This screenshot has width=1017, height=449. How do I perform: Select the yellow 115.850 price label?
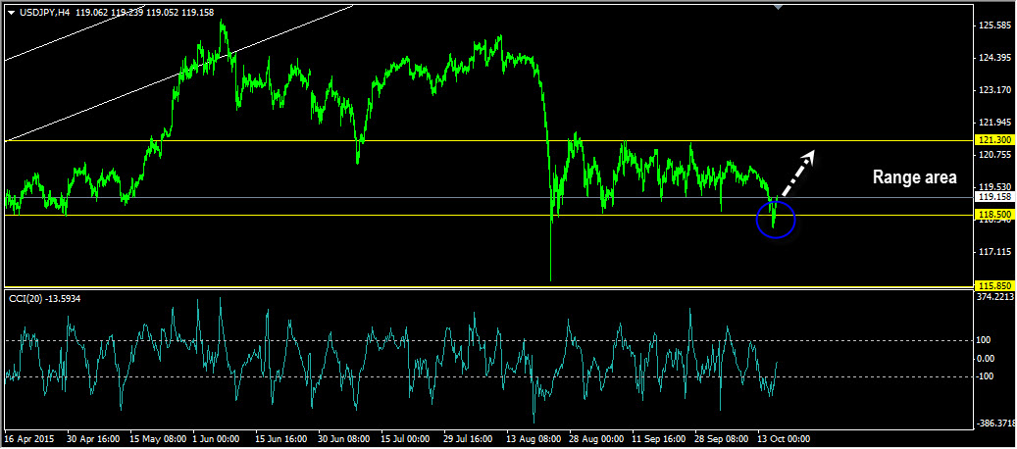[x=994, y=285]
